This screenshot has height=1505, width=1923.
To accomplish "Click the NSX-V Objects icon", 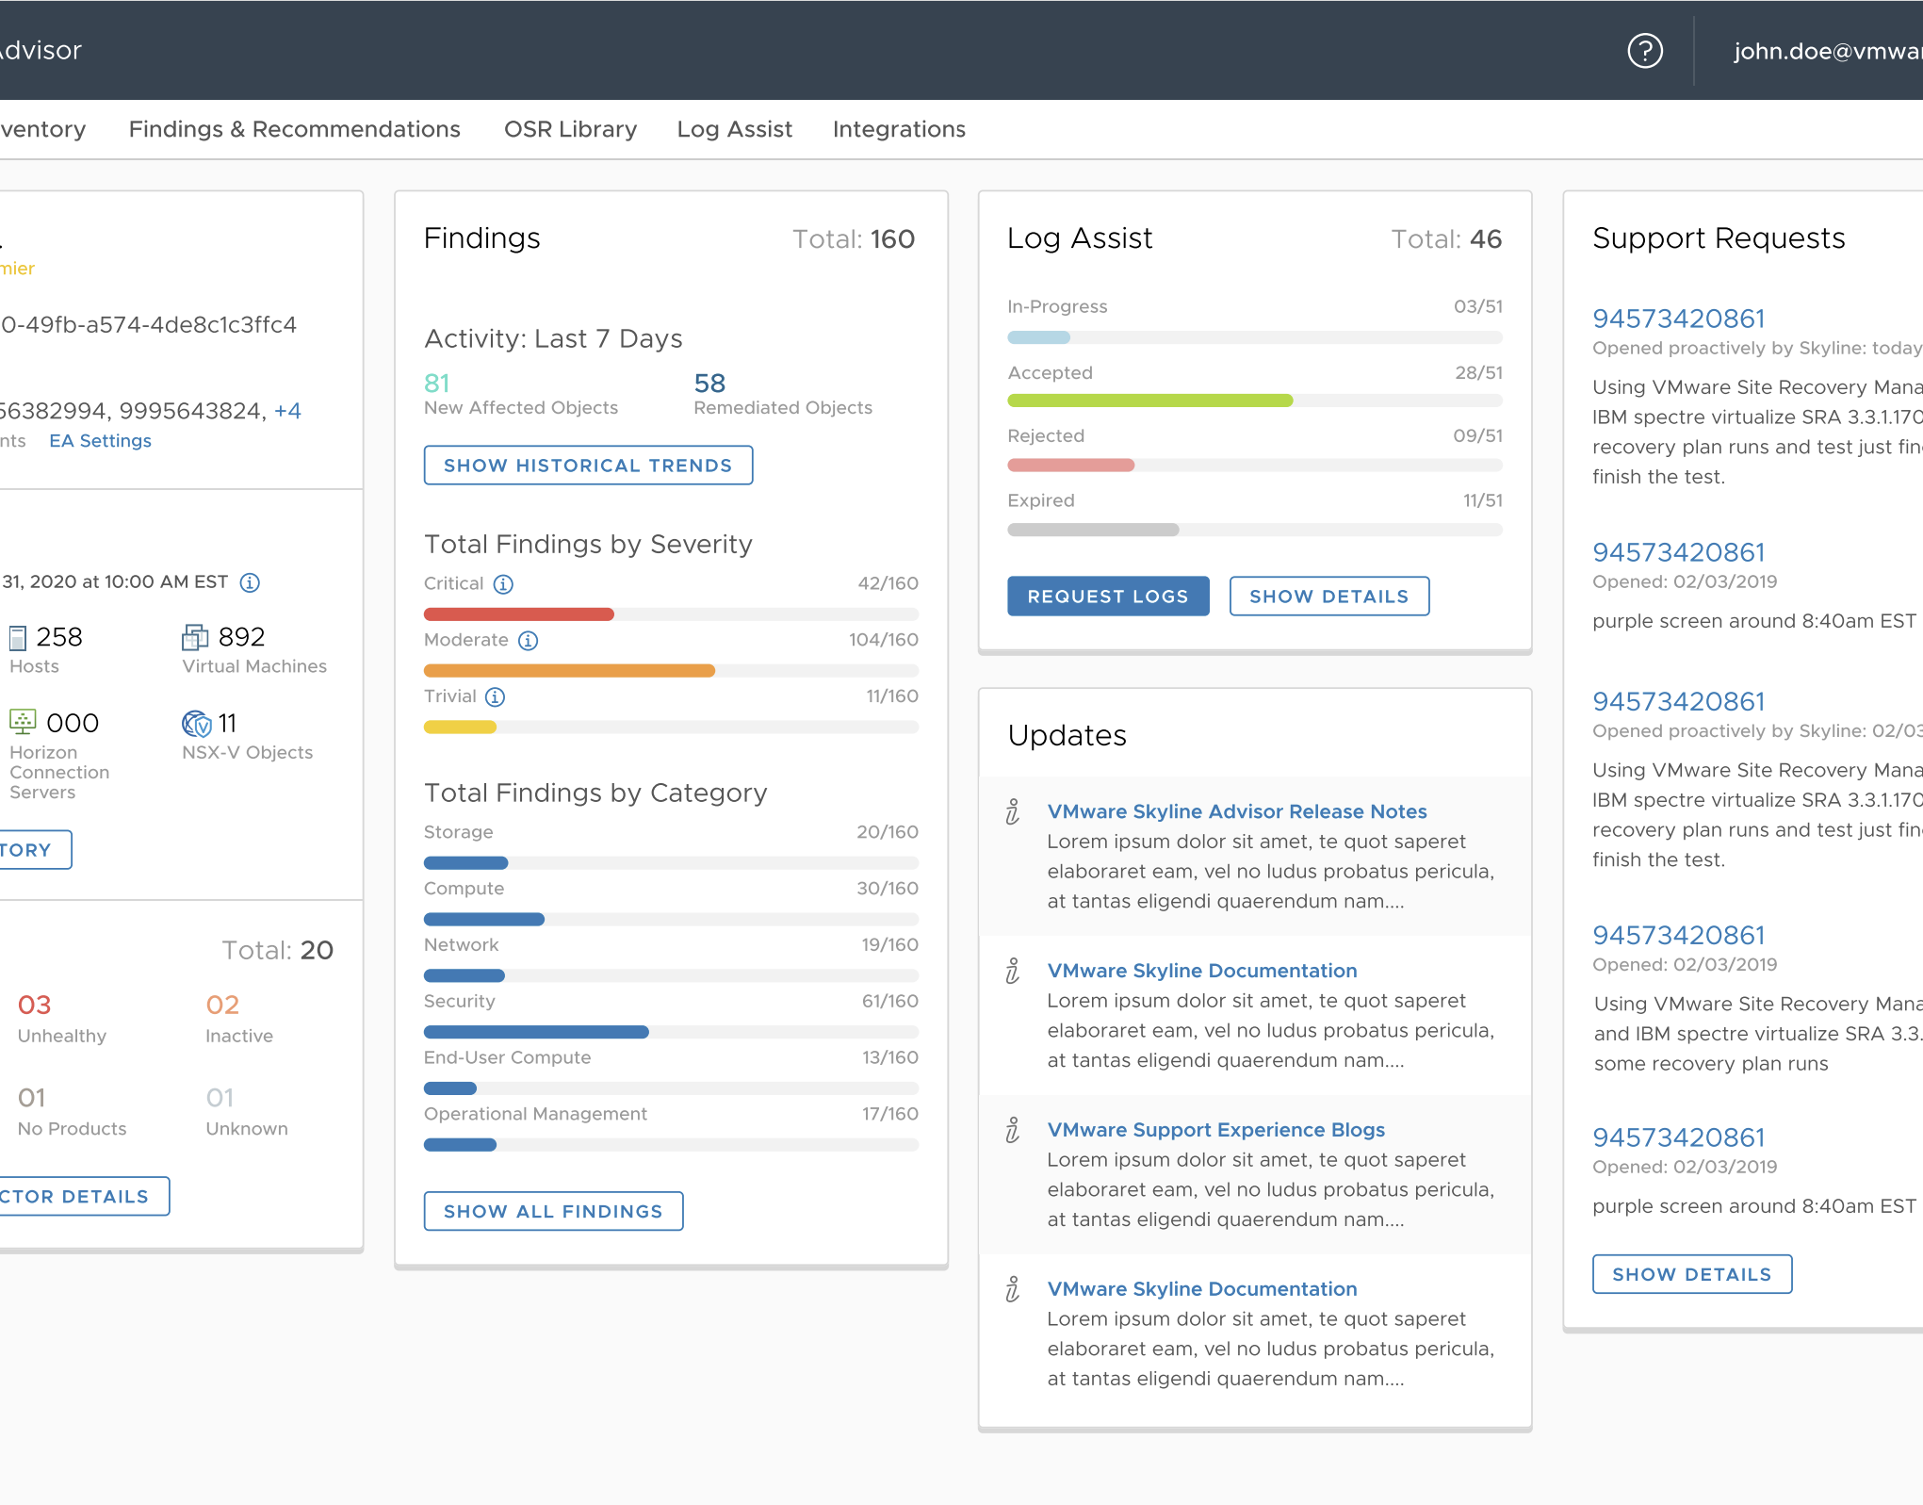I will coord(196,723).
